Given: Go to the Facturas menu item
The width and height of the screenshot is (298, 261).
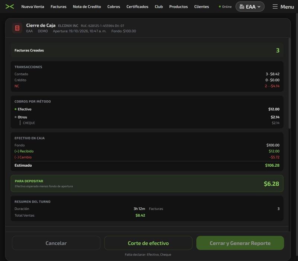Looking at the screenshot, I should point(58,7).
